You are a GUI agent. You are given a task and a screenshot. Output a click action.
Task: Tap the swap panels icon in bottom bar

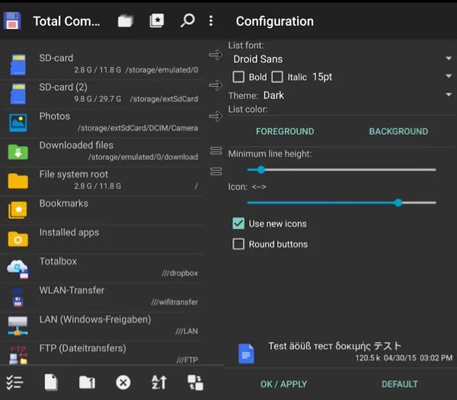pos(195,382)
